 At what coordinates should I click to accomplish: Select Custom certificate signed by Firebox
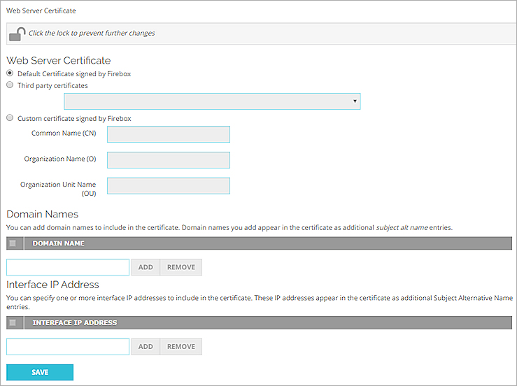pos(10,118)
